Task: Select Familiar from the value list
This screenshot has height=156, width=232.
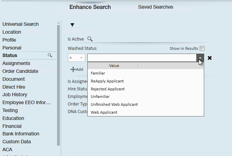Action: (98, 73)
